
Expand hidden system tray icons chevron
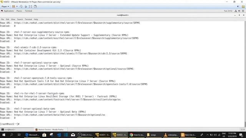tap(208, 135)
